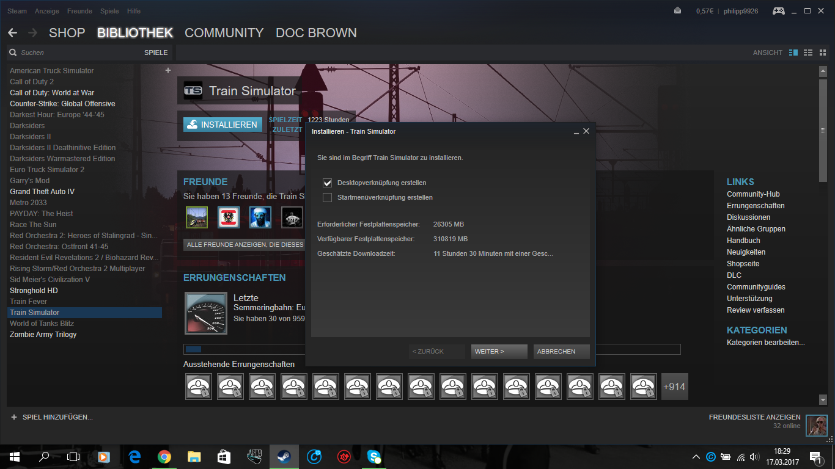835x469 pixels.
Task: Open the Errungenschaften link under Links
Action: (756, 206)
